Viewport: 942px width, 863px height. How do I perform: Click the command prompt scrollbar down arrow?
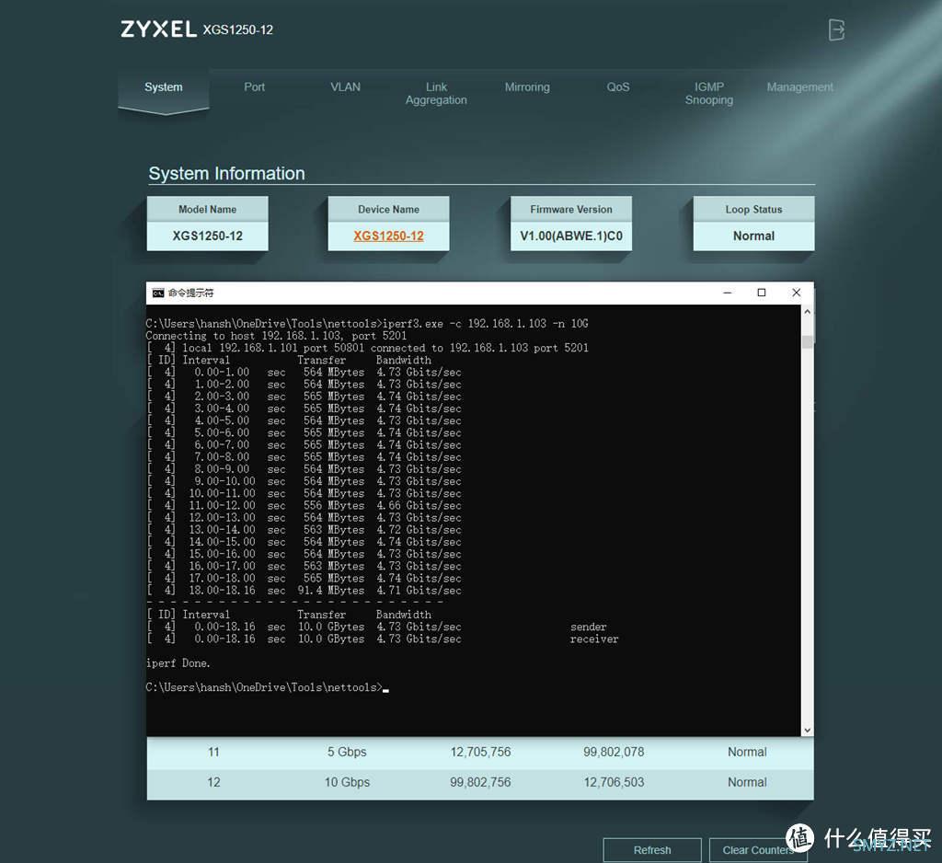click(808, 731)
